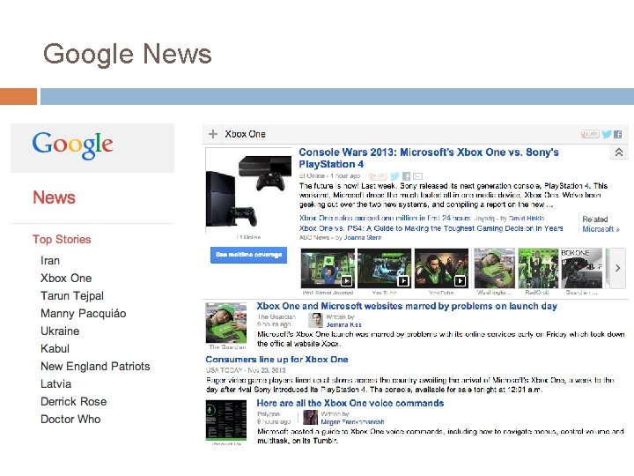Click the Google logo
Screen dimensions: 634x476
pos(73,145)
